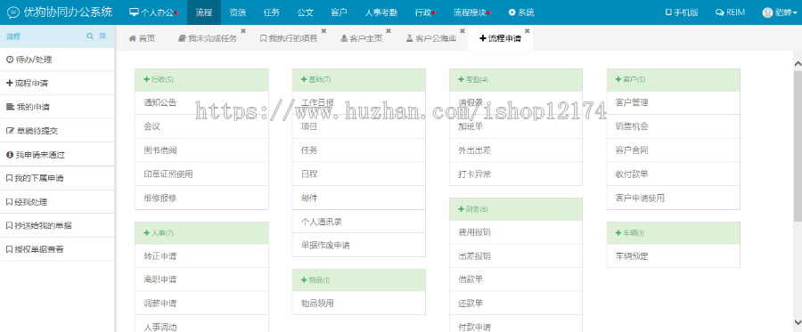
Task: Click the plus icon beside 财务(6)
Action: (462, 209)
